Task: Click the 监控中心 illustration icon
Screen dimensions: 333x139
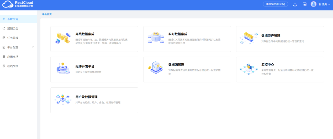Action: point(249,69)
